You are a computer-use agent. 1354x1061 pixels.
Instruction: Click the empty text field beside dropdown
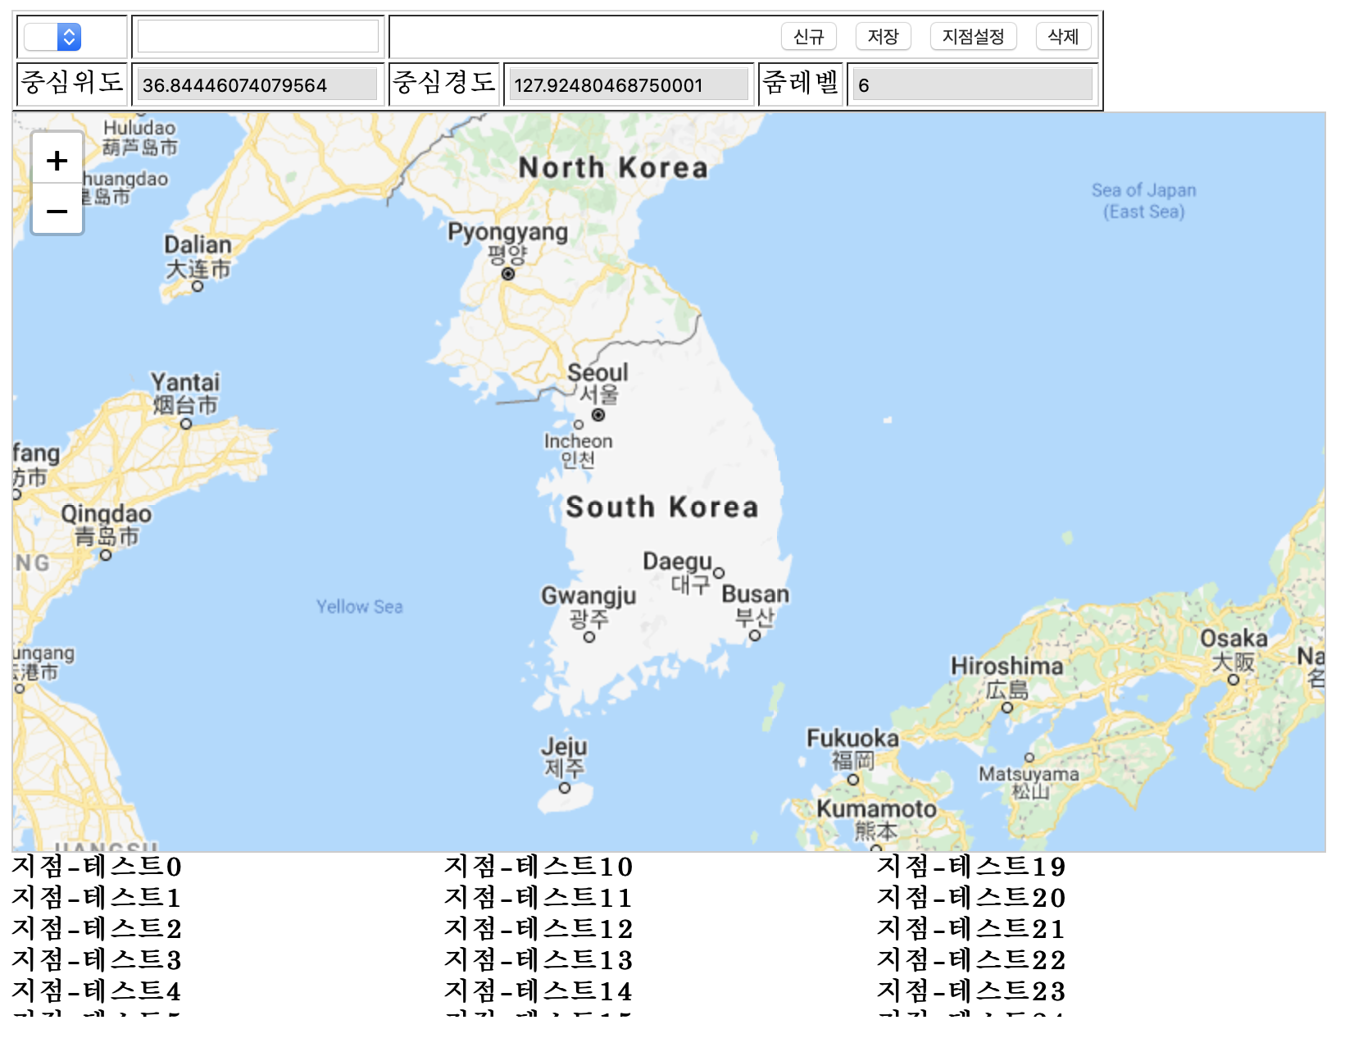click(x=258, y=36)
